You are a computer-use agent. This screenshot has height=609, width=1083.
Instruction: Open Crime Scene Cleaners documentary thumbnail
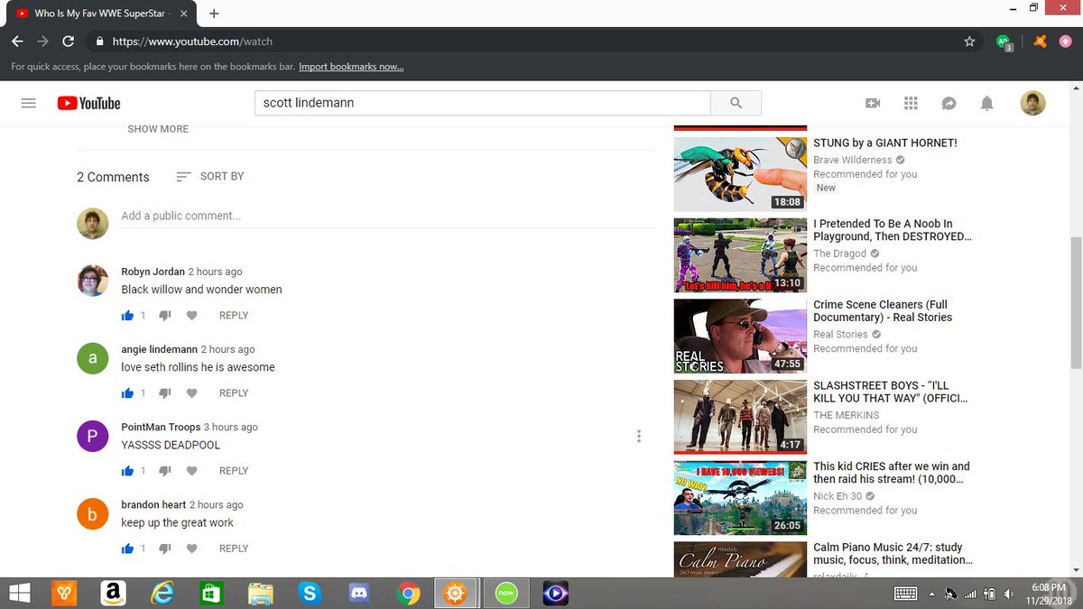pyautogui.click(x=740, y=336)
